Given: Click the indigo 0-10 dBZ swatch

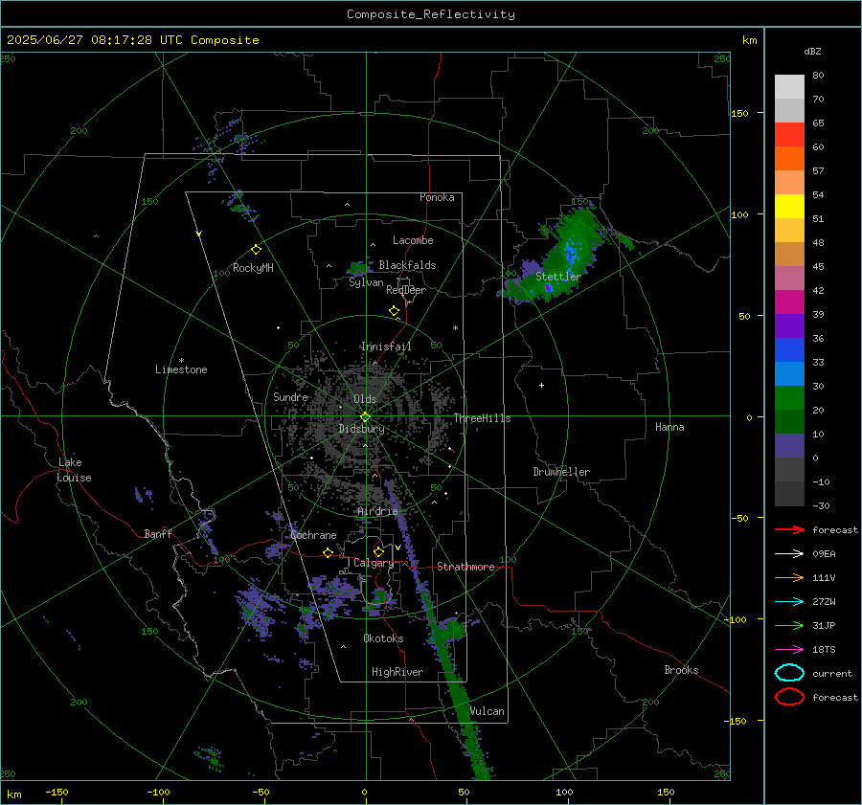Looking at the screenshot, I should tap(789, 446).
